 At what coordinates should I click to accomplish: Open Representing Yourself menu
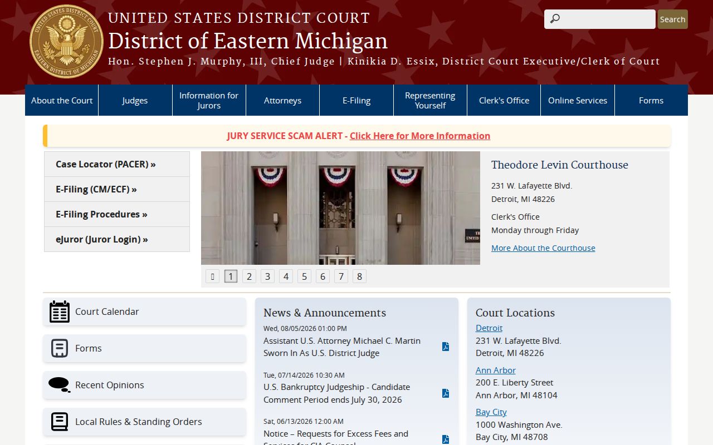[430, 100]
